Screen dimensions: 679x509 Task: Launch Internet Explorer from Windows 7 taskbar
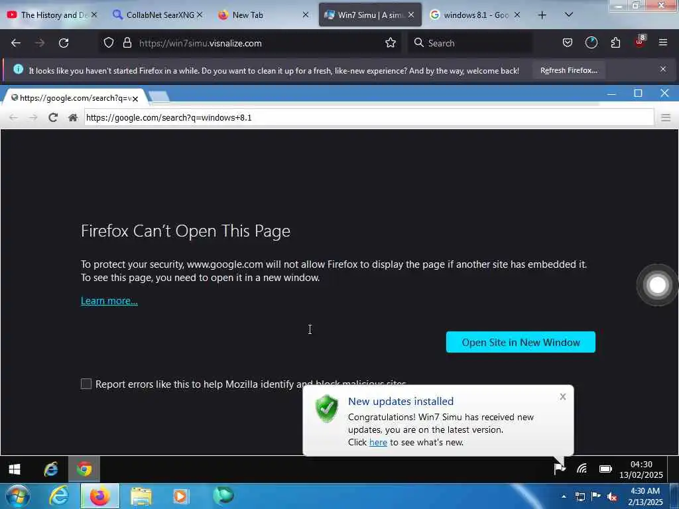click(59, 496)
